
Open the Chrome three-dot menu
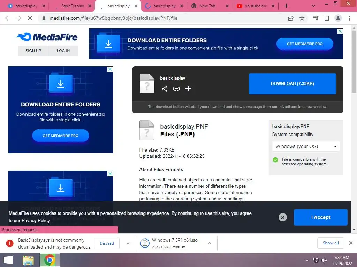(x=349, y=18)
